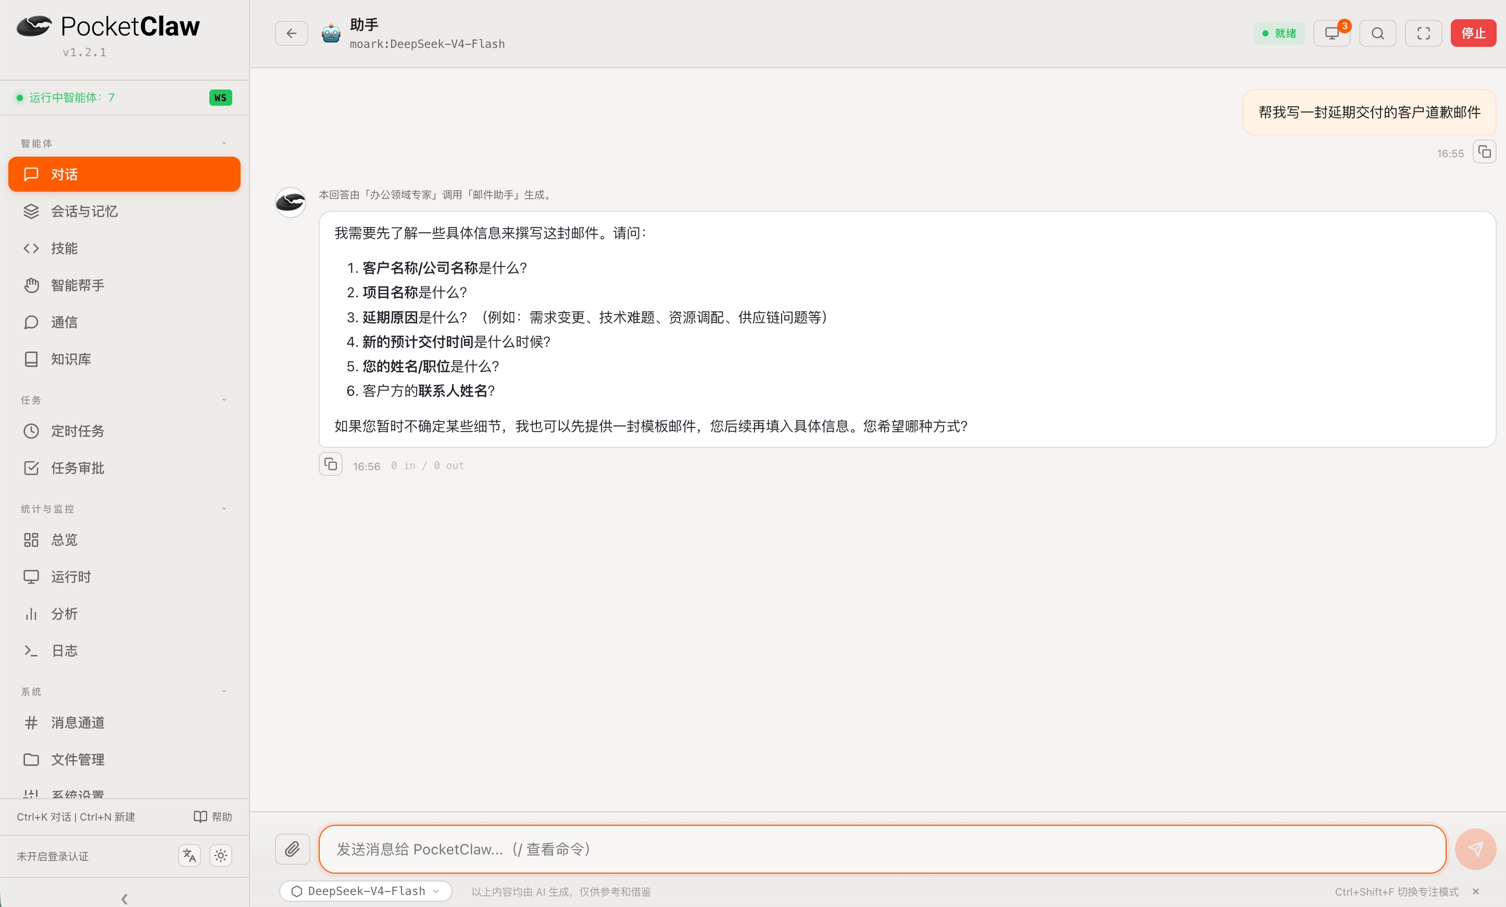Click the model name moark:DeepSeek-V4-Flash
This screenshot has height=907, width=1506.
(427, 44)
